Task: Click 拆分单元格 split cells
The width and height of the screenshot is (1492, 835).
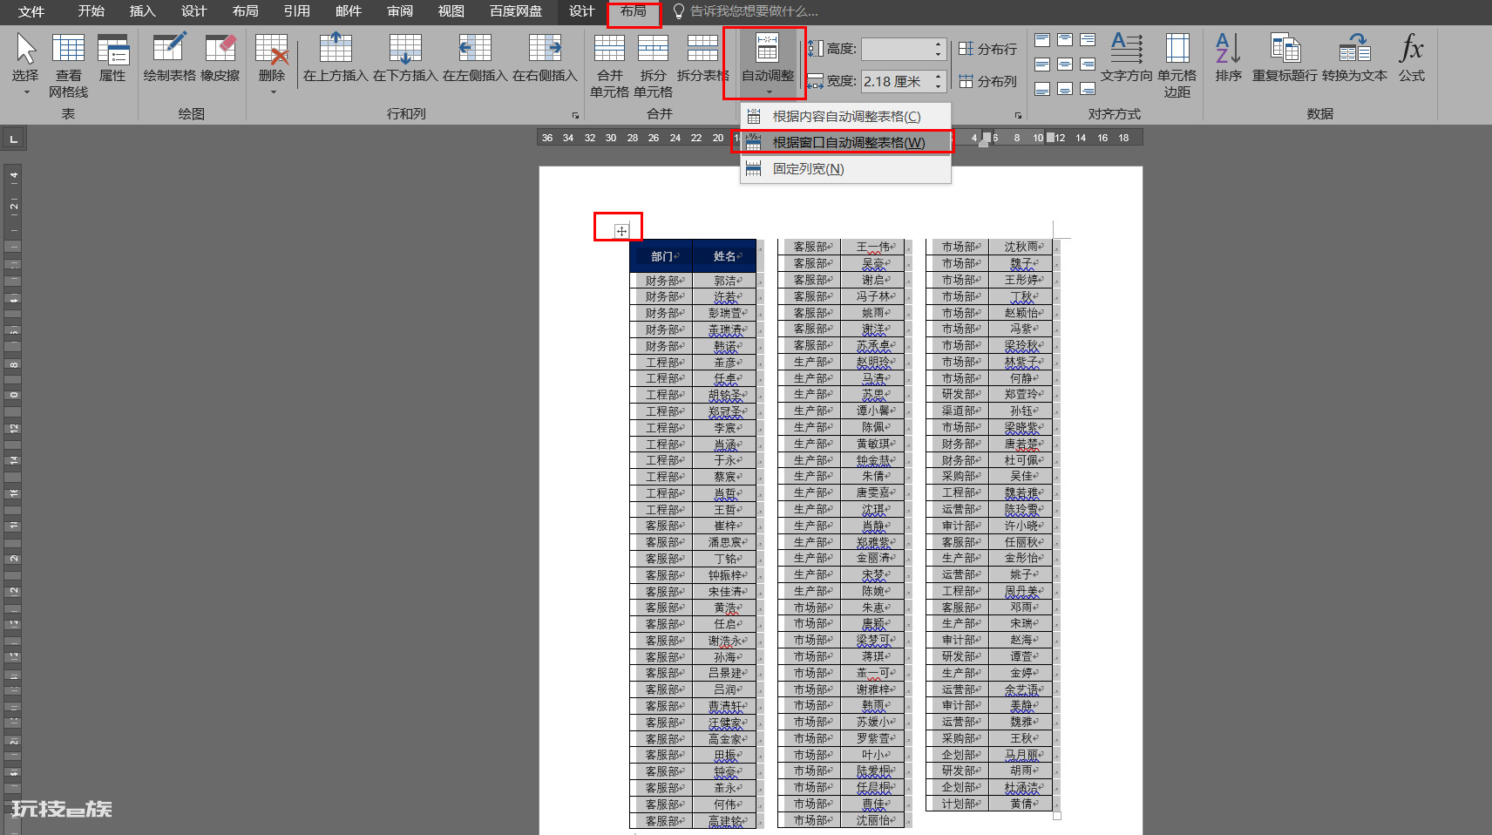Action: (x=653, y=66)
